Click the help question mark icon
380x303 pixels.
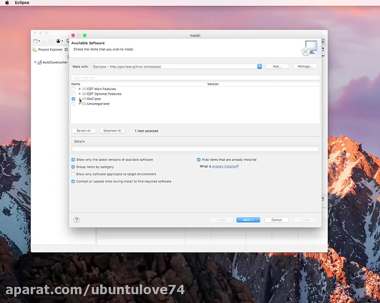pyautogui.click(x=76, y=220)
